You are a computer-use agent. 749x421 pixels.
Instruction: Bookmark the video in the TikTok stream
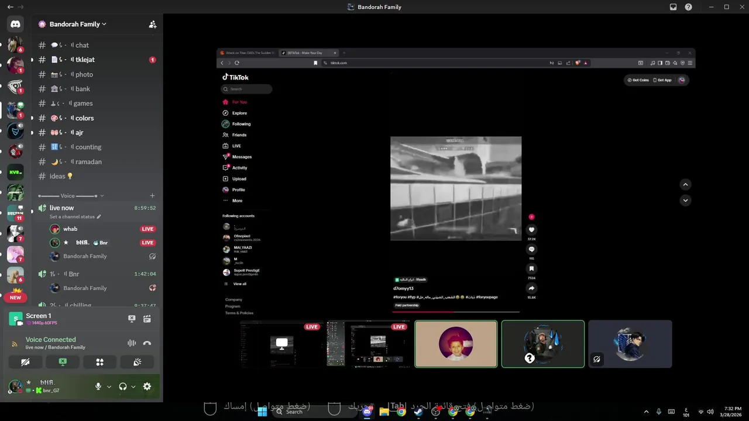[x=531, y=268]
